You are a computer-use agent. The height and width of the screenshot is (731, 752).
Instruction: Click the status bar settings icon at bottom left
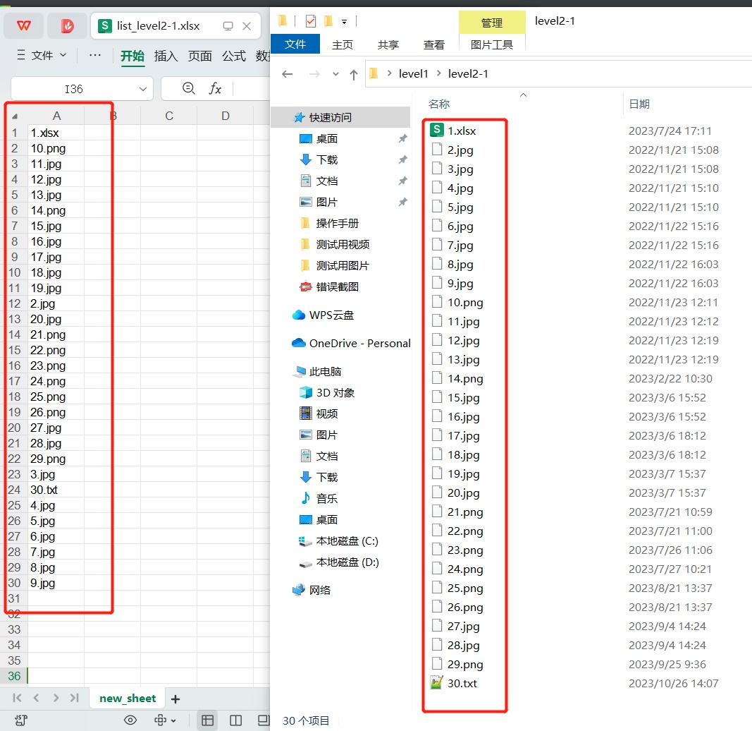[x=21, y=720]
